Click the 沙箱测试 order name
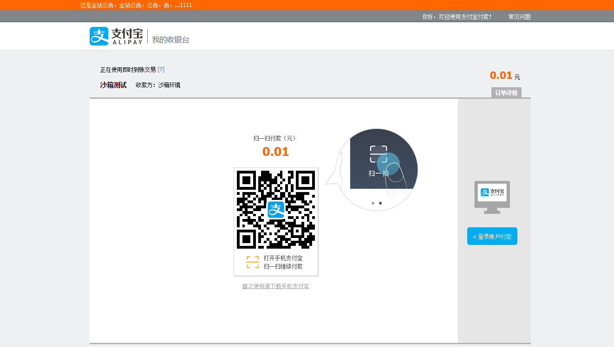The width and height of the screenshot is (614, 347). click(x=113, y=85)
